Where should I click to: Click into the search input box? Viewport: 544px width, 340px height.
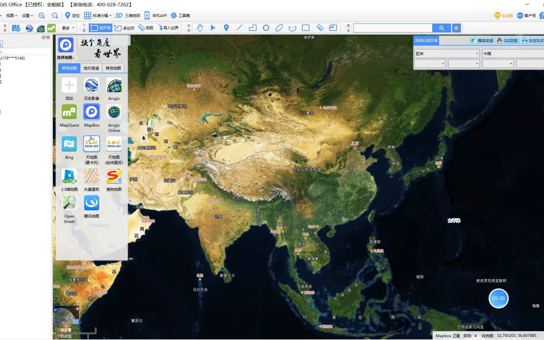[393, 28]
